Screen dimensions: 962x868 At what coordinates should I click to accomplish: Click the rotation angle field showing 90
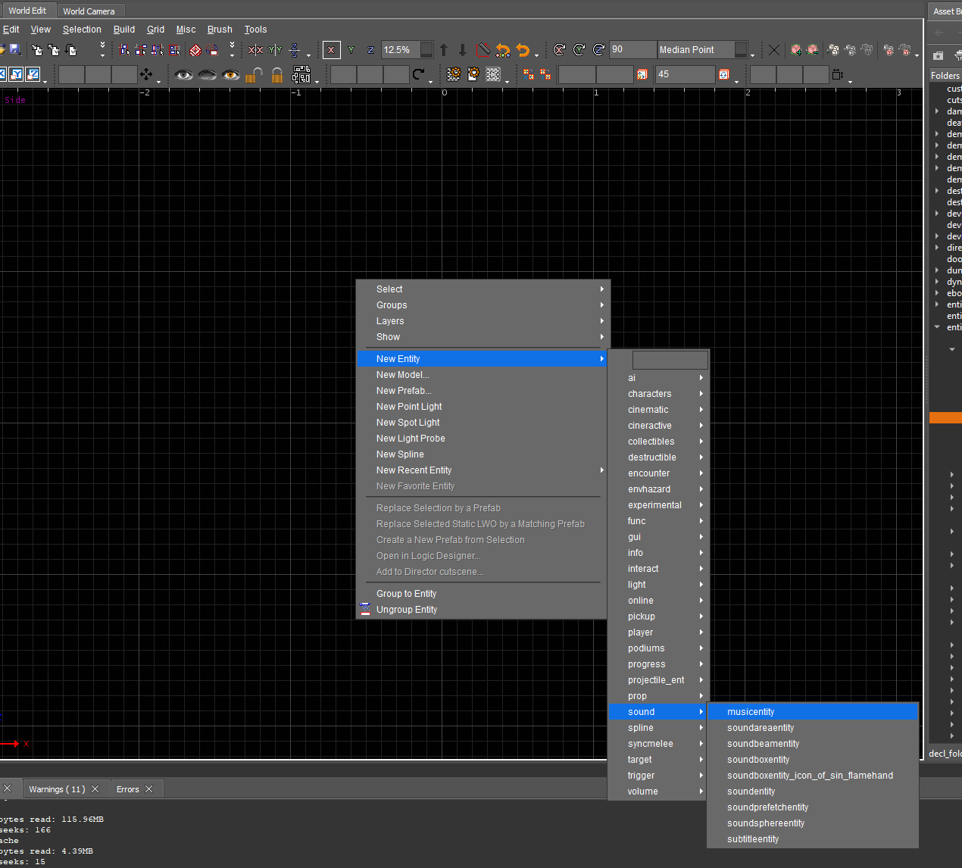632,50
